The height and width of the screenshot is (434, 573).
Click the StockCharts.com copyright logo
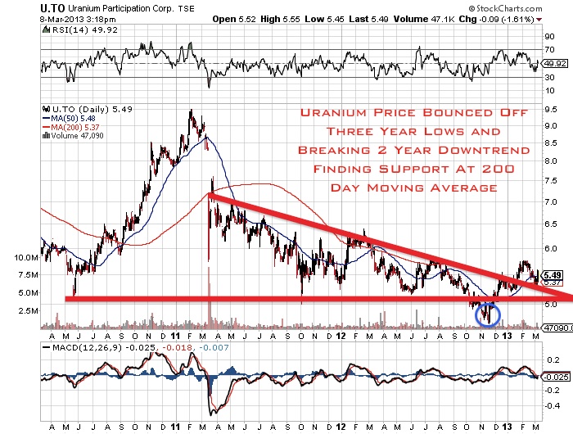pyautogui.click(x=505, y=8)
